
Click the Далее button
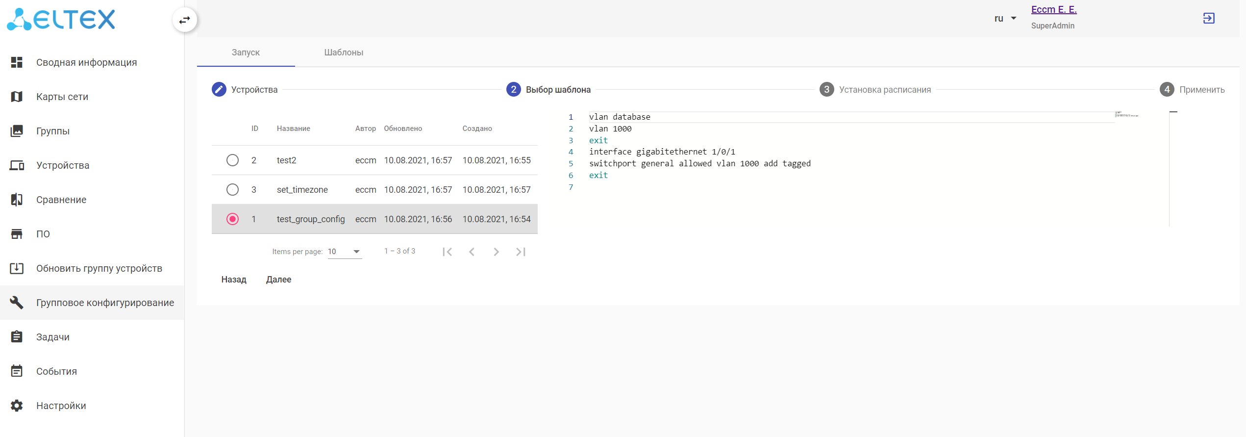278,280
